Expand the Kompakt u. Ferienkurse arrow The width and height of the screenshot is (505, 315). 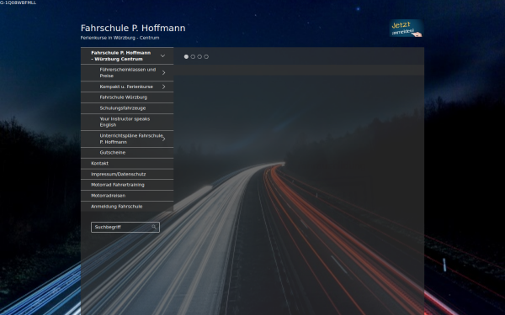click(x=163, y=87)
